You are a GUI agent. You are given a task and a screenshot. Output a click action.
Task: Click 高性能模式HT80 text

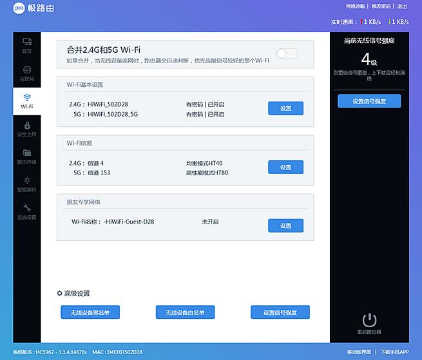coord(207,173)
